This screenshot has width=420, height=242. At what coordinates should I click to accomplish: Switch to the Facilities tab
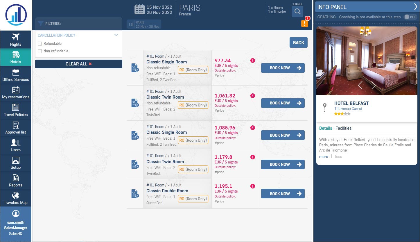click(x=343, y=128)
